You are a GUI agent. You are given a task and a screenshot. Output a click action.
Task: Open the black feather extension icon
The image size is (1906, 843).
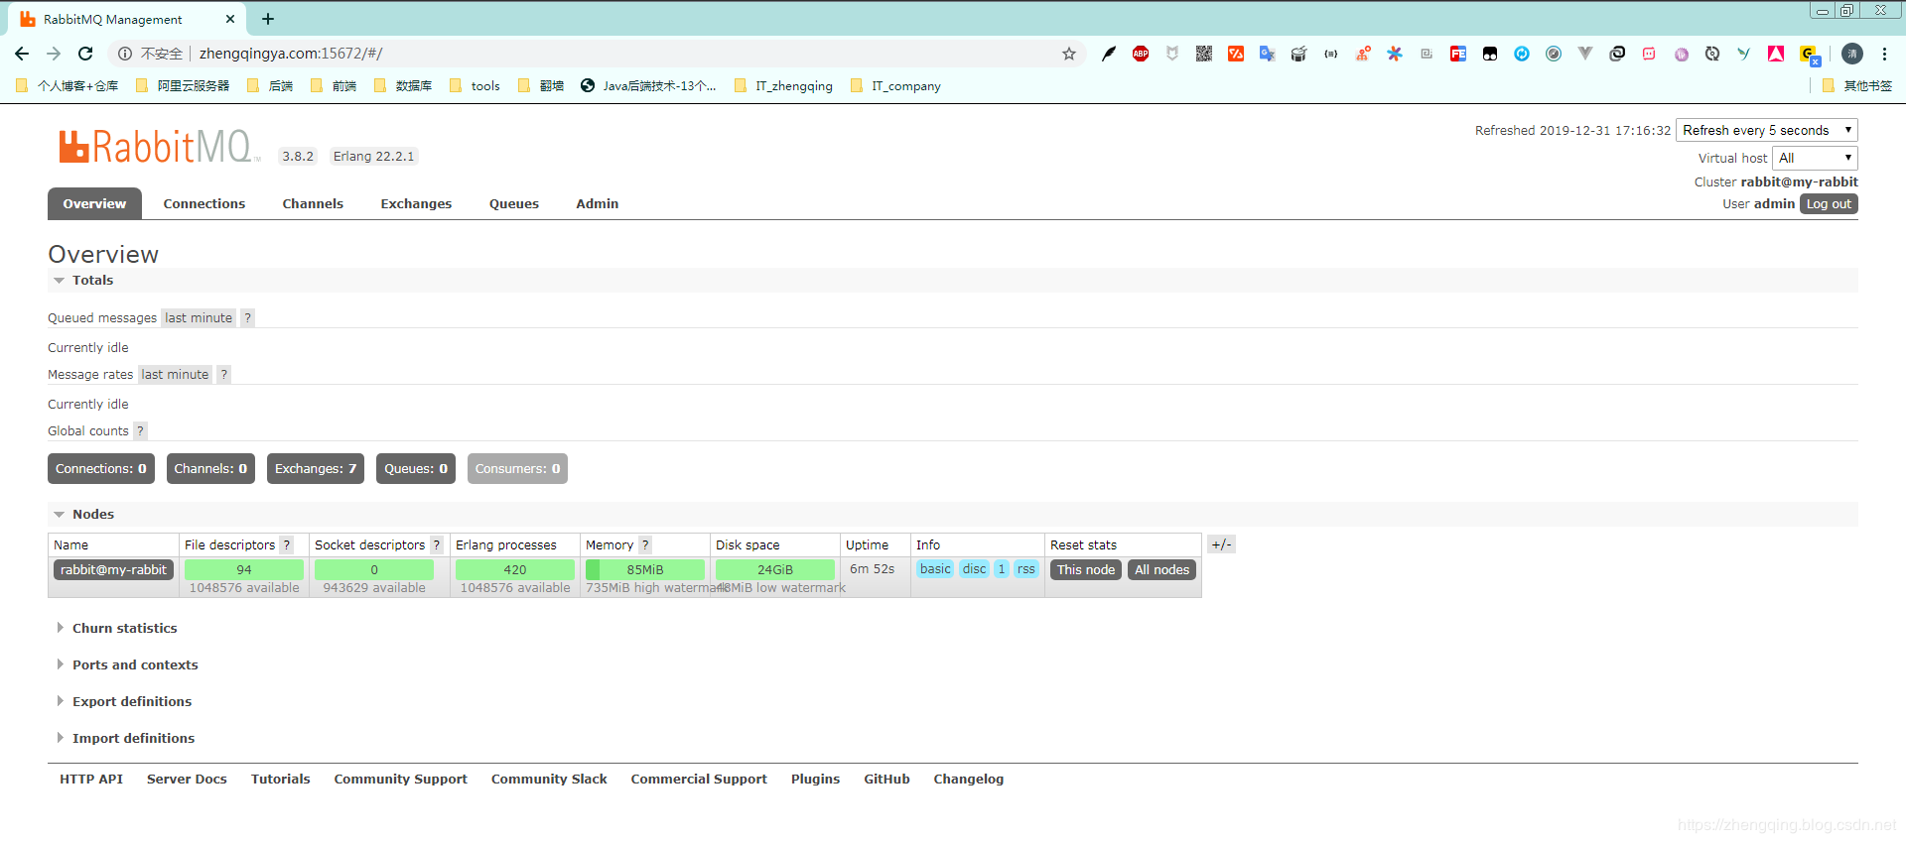[x=1109, y=54]
